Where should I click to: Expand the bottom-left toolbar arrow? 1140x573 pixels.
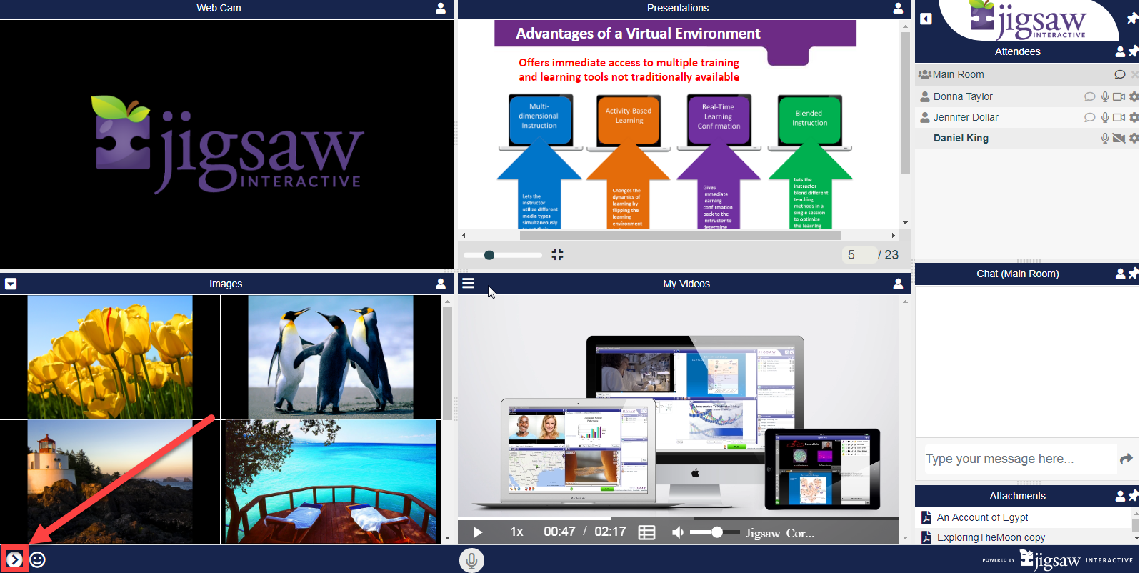(x=14, y=559)
